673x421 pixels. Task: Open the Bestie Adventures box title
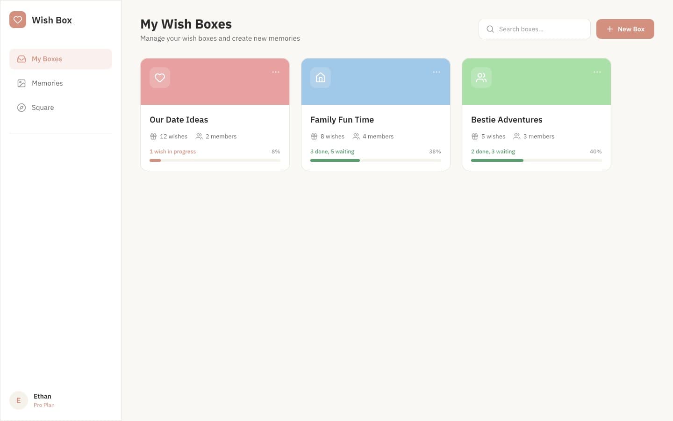pos(507,120)
